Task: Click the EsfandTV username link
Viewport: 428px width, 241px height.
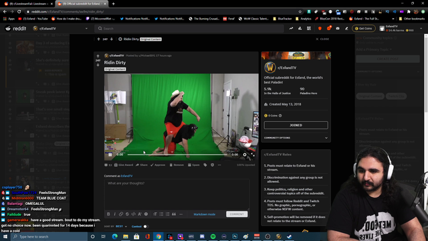Action: point(126,176)
